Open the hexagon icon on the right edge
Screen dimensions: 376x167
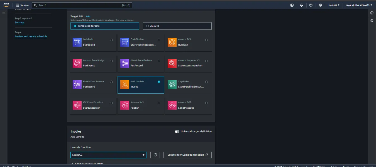click(x=372, y=21)
